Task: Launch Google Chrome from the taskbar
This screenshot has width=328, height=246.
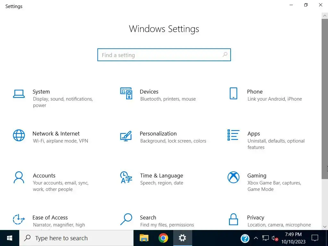Action: click(163, 238)
